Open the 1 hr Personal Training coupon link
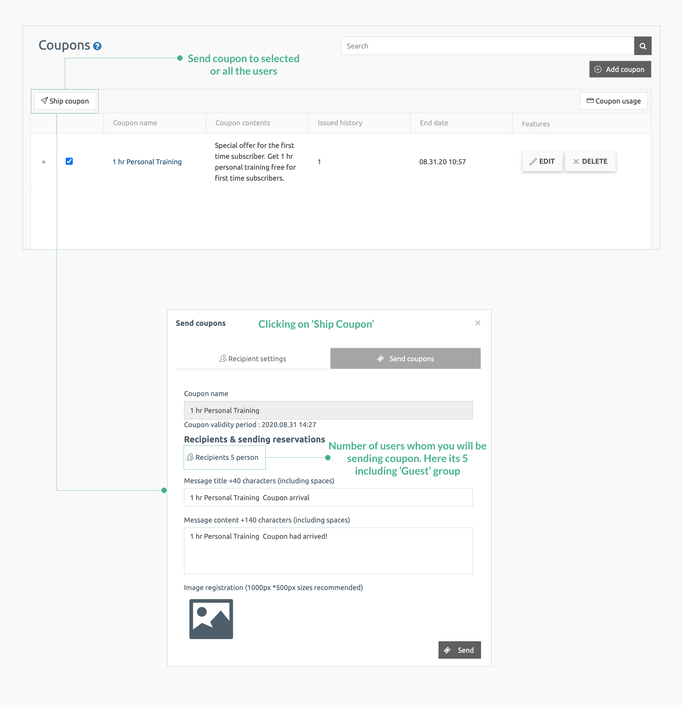Image resolution: width=683 pixels, height=705 pixels. point(147,162)
